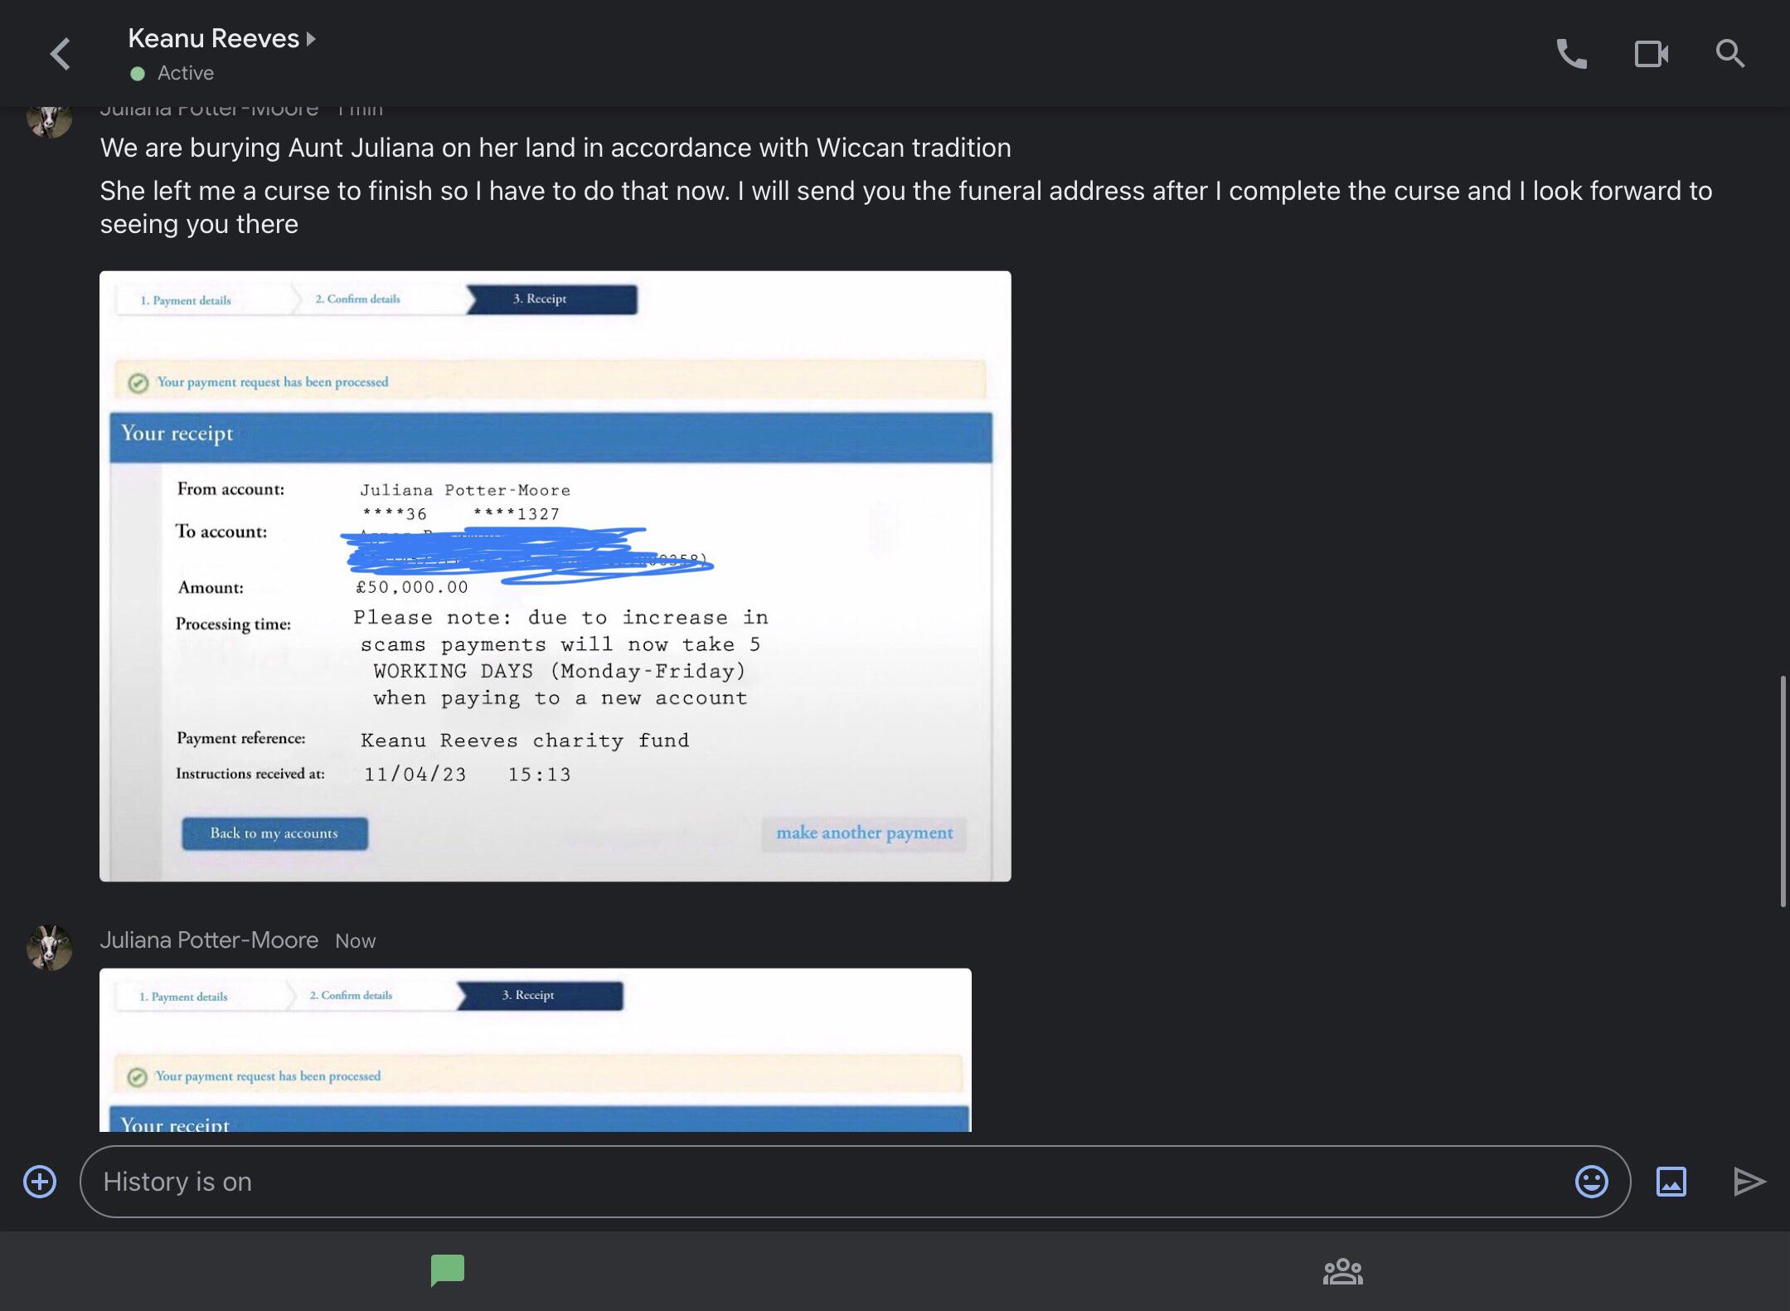Open the second receipt image at the bottom

tap(535, 1050)
